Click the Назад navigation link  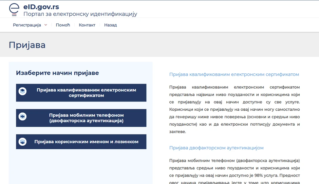(110, 25)
